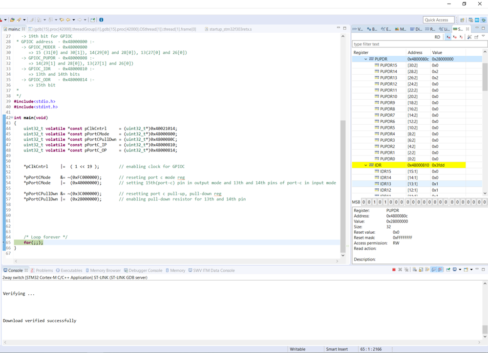The width and height of the screenshot is (488, 353).
Task: Open the Disassembly view tab
Action: (416, 29)
